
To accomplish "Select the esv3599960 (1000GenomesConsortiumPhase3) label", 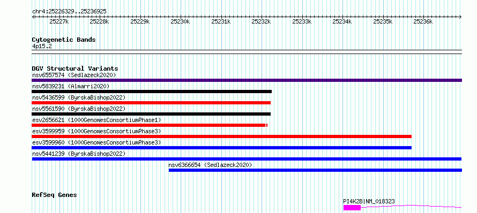I will coord(96,142).
